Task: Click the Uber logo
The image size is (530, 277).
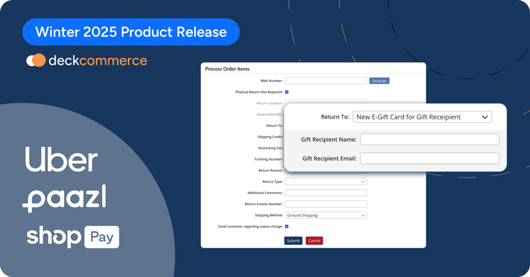Action: click(x=61, y=160)
